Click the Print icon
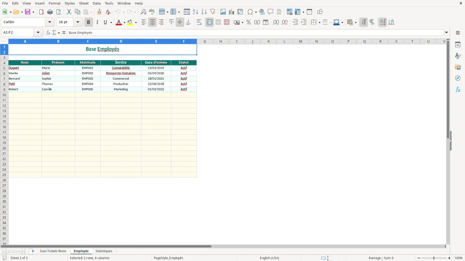 (50, 12)
